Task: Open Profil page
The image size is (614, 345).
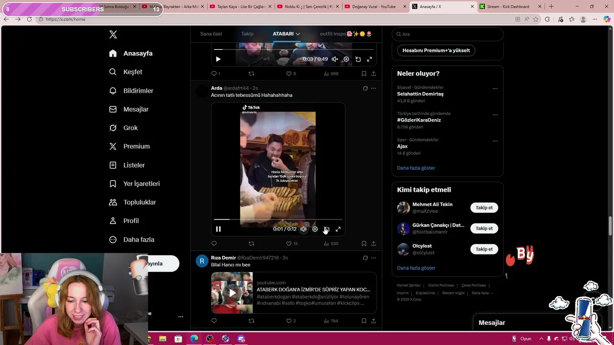Action: (x=124, y=221)
